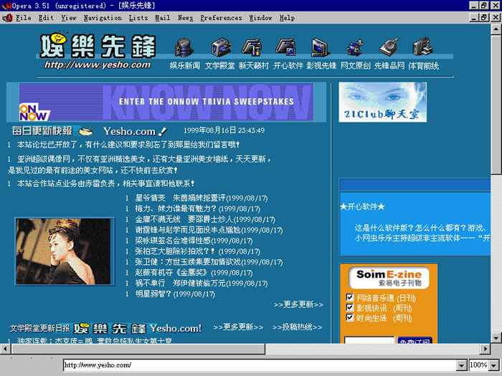502x376 pixels.
Task: Open the 网文原创 navigation icon
Action: coord(356,47)
